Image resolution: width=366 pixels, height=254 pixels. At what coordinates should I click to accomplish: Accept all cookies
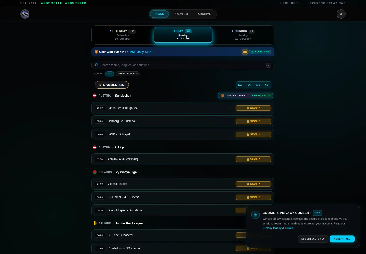(x=342, y=239)
